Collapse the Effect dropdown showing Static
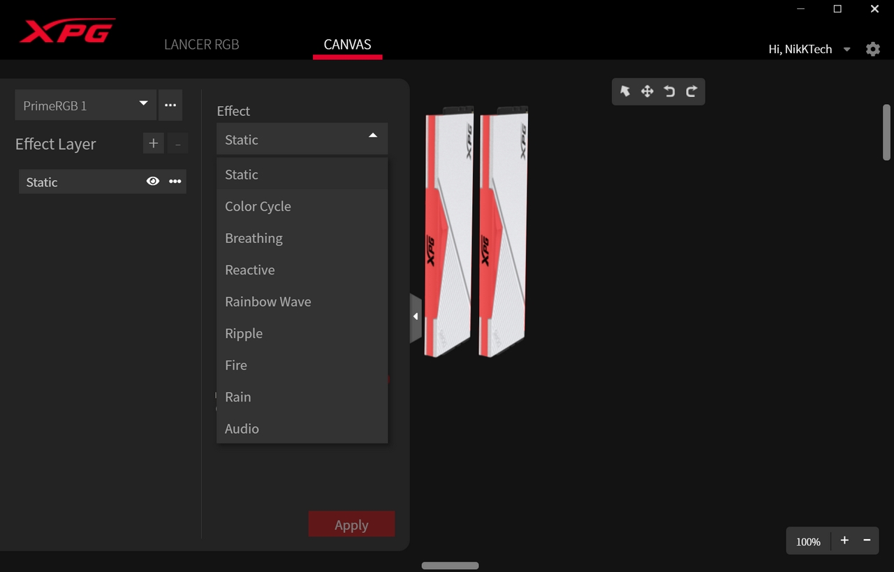 (302, 139)
